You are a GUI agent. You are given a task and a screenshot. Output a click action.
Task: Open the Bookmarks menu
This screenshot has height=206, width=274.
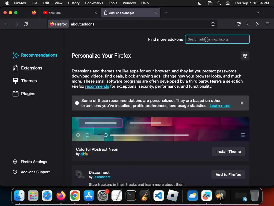click(94, 3)
